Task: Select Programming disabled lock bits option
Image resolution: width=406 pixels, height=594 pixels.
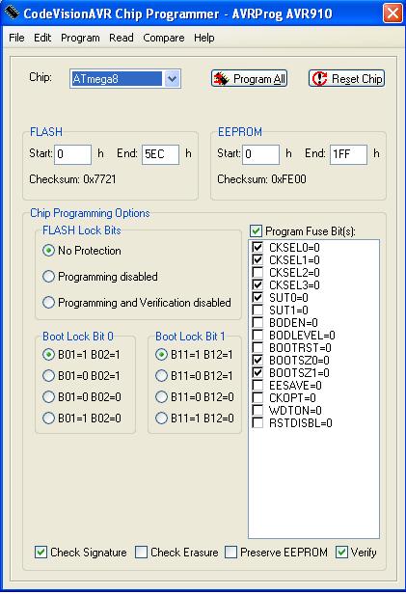Action: click(48, 277)
